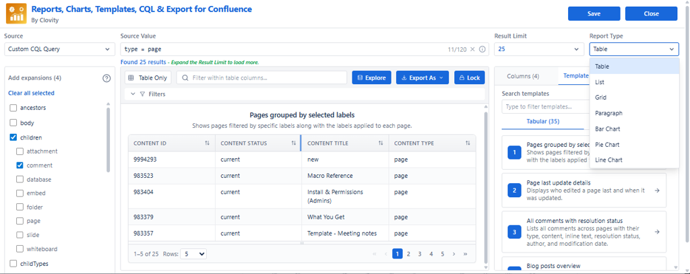Click the sort icon on CONTENT ID column
Screen dimensions: 690x274
pos(208,143)
